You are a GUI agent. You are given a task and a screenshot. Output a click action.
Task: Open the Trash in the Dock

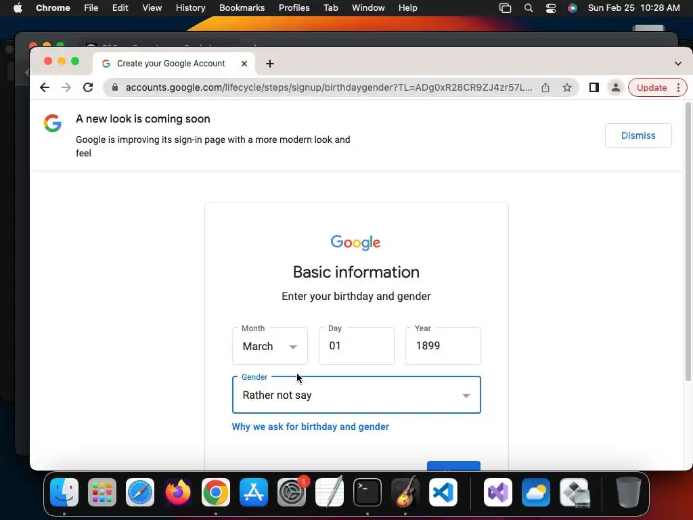[x=629, y=492]
